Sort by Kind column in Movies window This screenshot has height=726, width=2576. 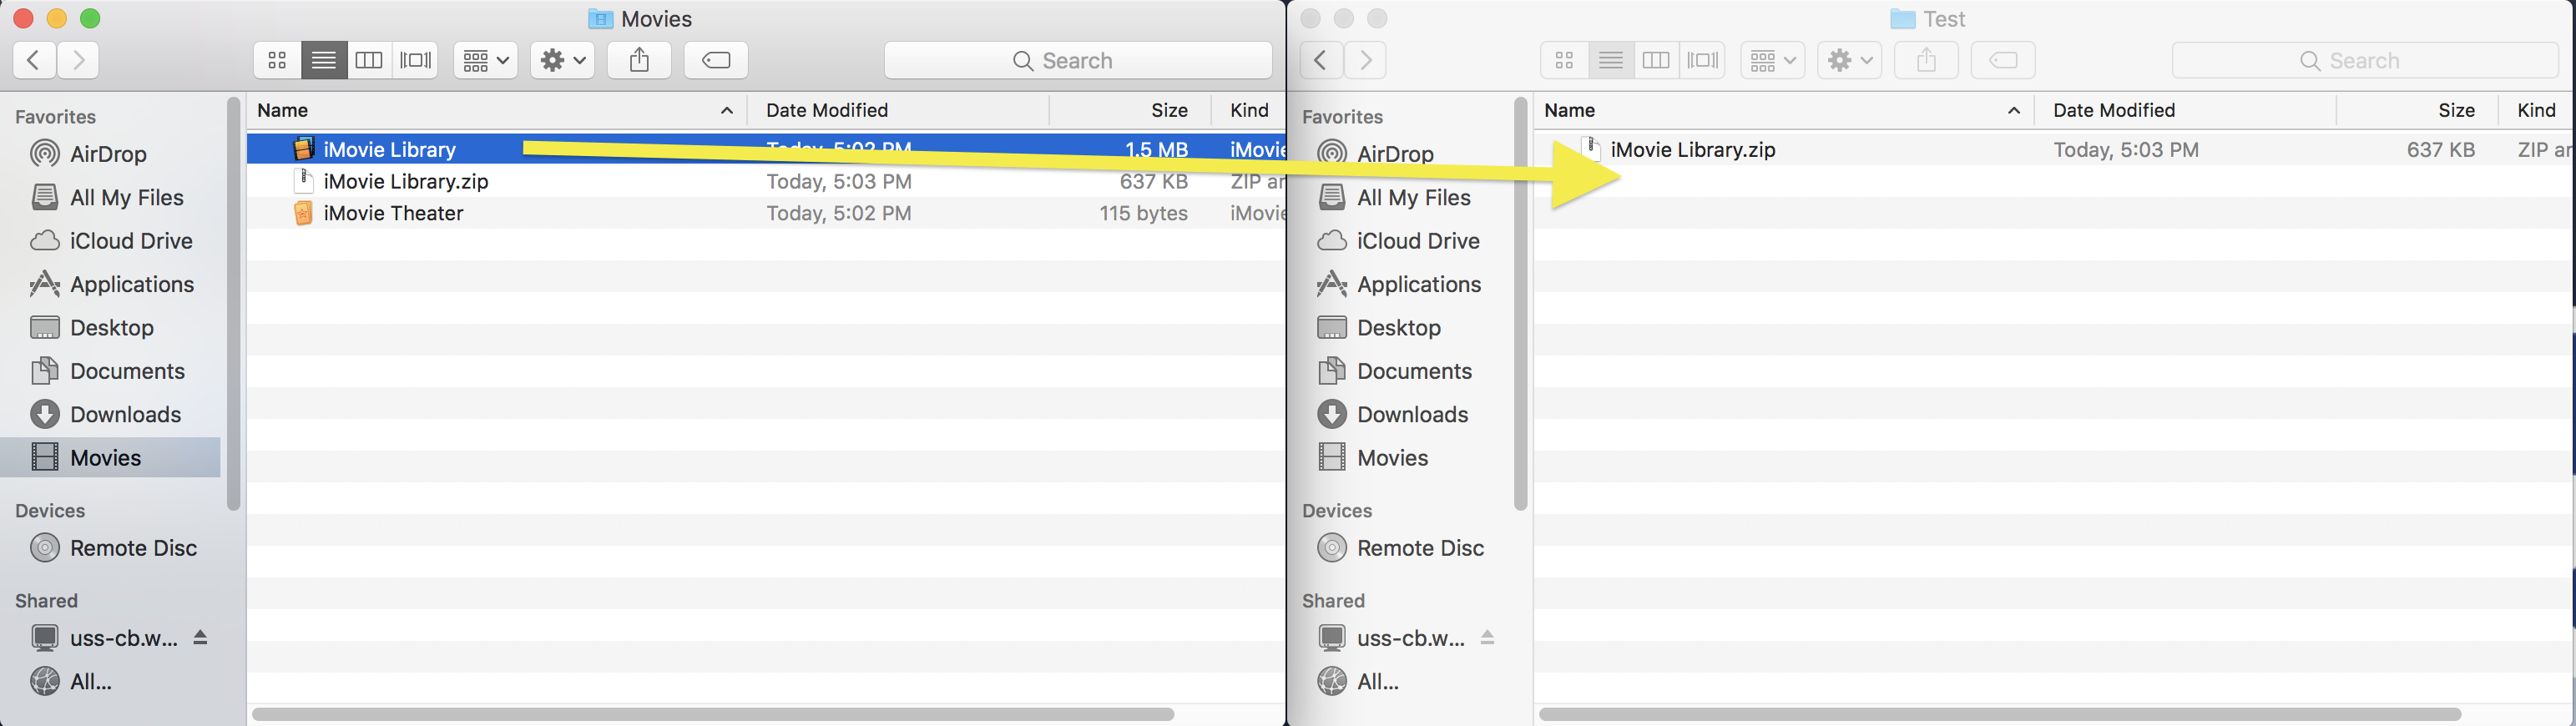[1249, 110]
